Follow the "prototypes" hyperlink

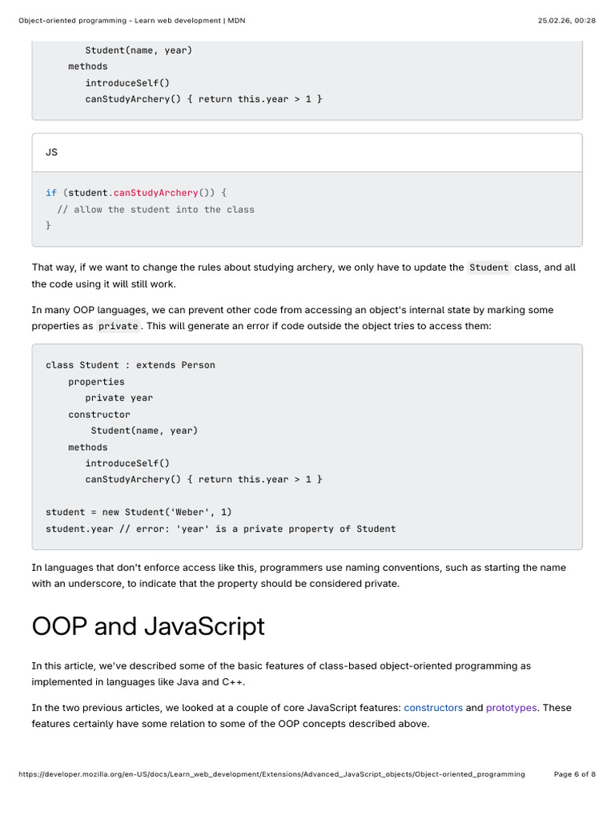point(511,708)
